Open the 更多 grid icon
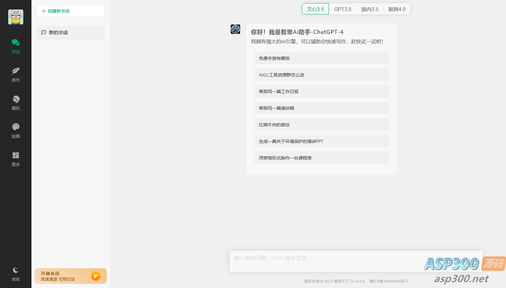Screen dimensions: 506x288 pos(16,155)
